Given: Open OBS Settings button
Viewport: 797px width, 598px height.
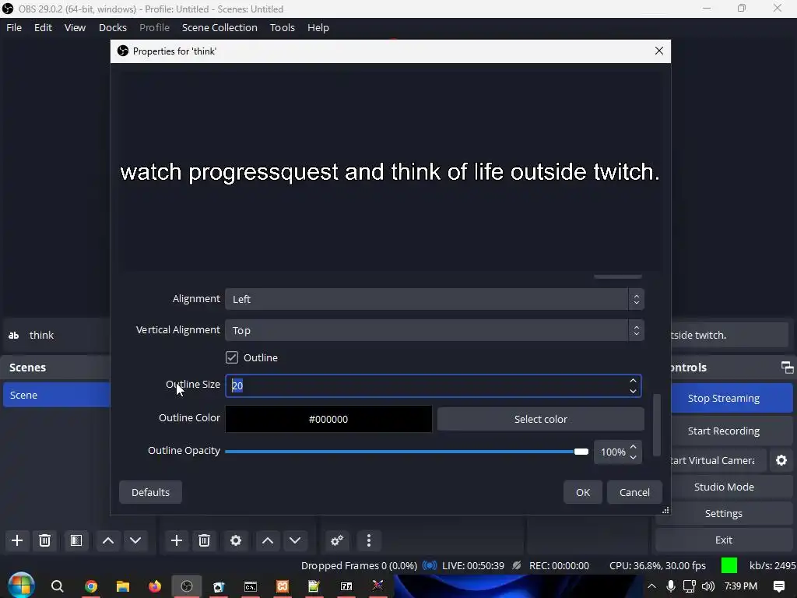Looking at the screenshot, I should coord(724,514).
